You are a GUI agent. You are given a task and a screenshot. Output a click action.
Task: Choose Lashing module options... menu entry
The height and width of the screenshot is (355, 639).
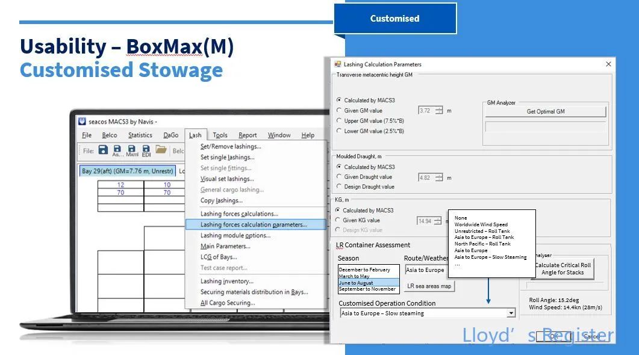[256, 235]
